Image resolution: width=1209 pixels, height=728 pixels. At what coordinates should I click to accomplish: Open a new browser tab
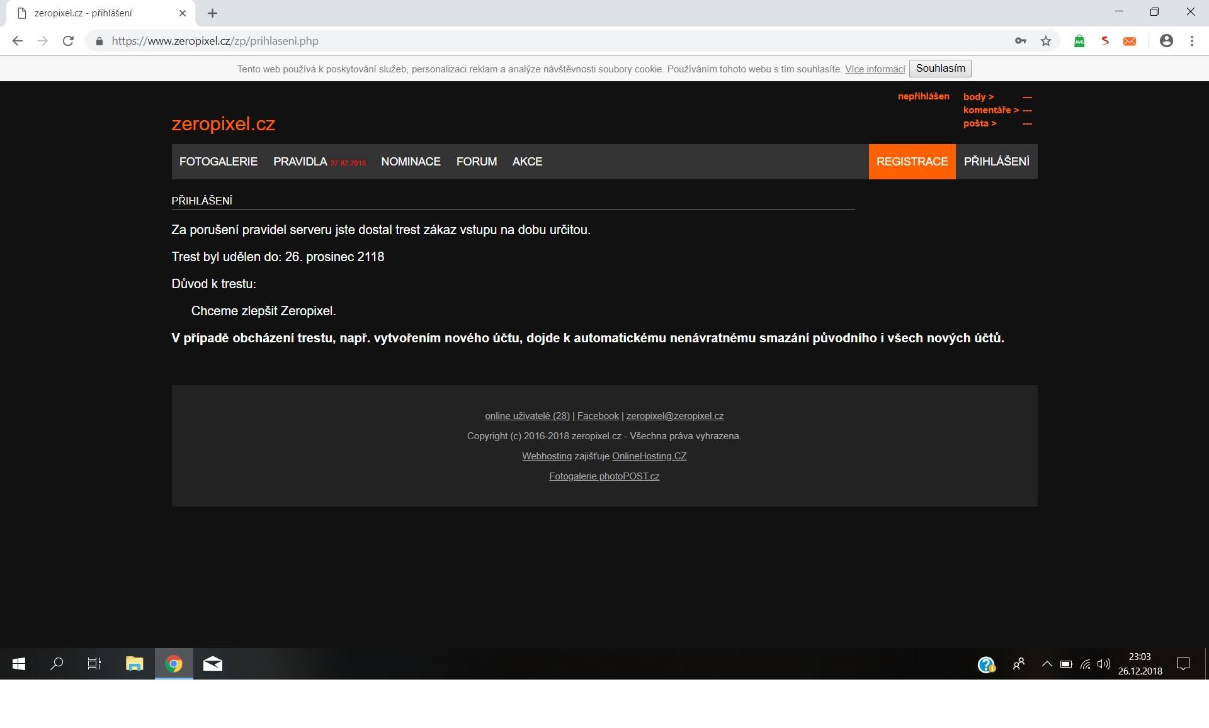[212, 13]
